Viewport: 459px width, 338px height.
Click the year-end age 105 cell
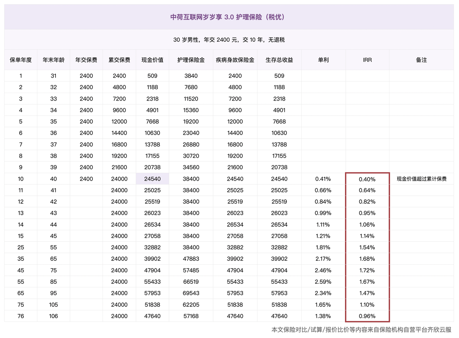(x=53, y=305)
